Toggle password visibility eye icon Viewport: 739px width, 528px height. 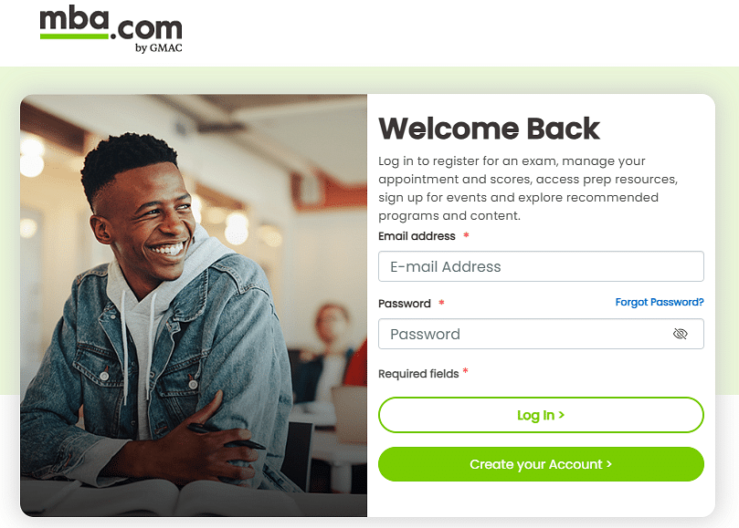pos(680,334)
